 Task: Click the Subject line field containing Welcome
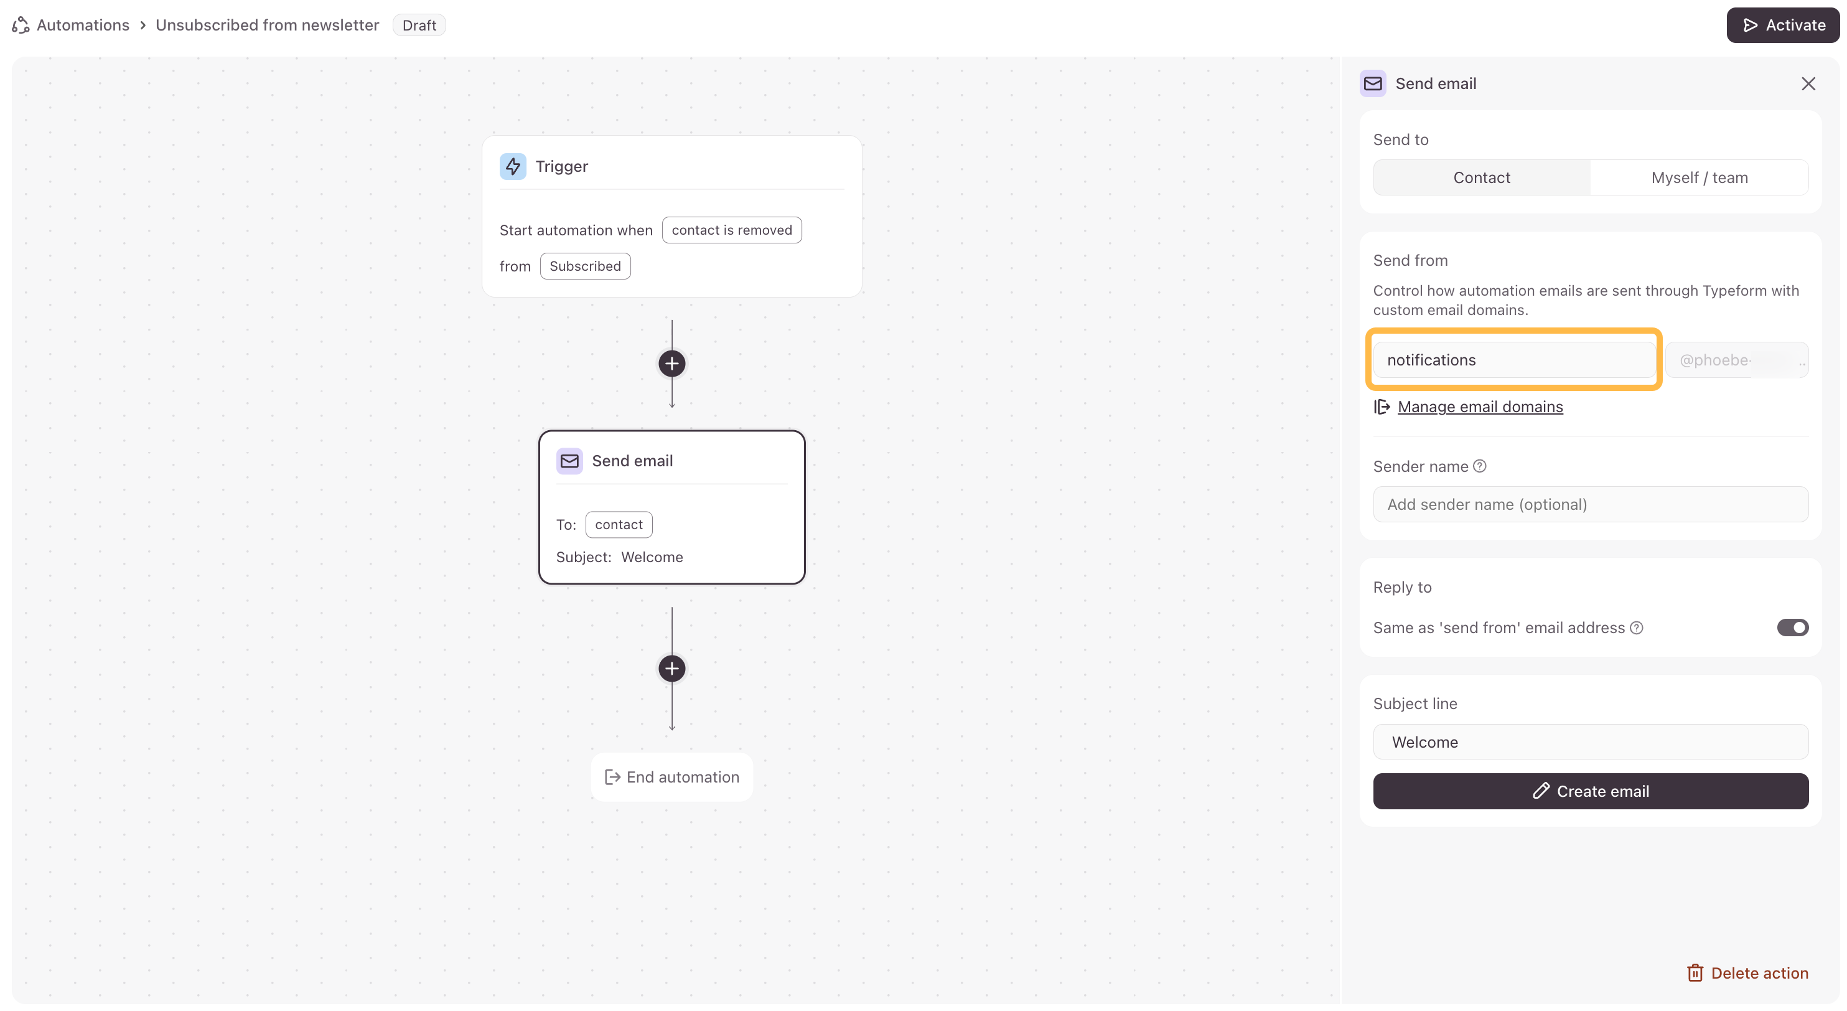pos(1591,742)
